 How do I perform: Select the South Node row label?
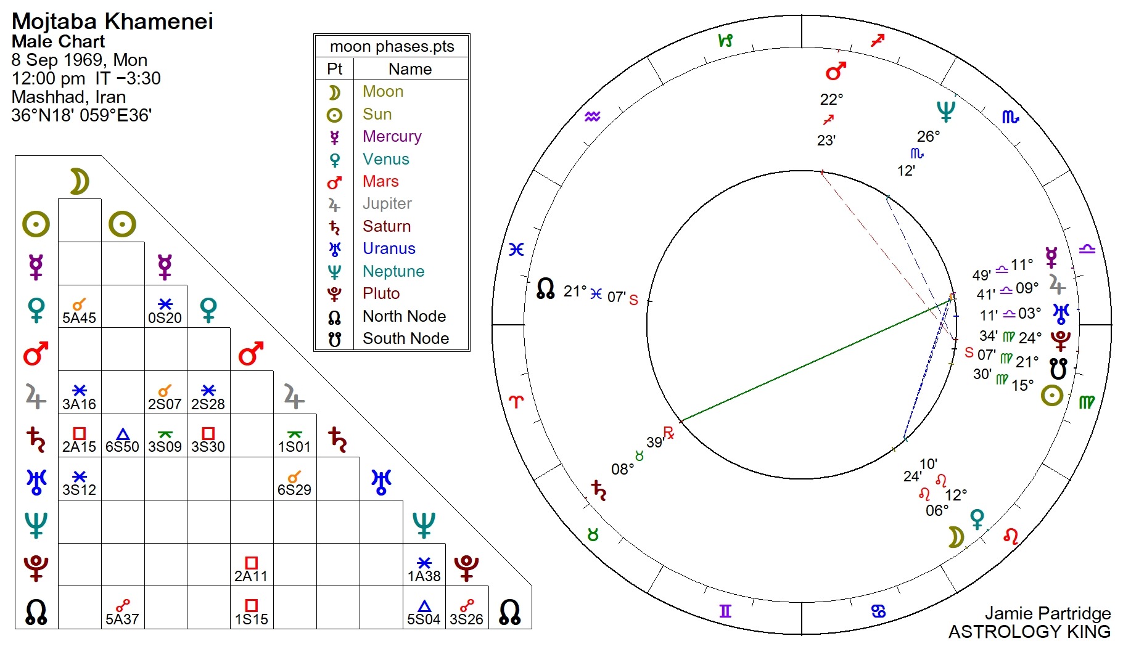(405, 338)
